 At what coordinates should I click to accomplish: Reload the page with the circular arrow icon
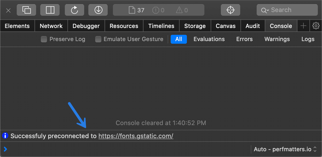(74, 10)
